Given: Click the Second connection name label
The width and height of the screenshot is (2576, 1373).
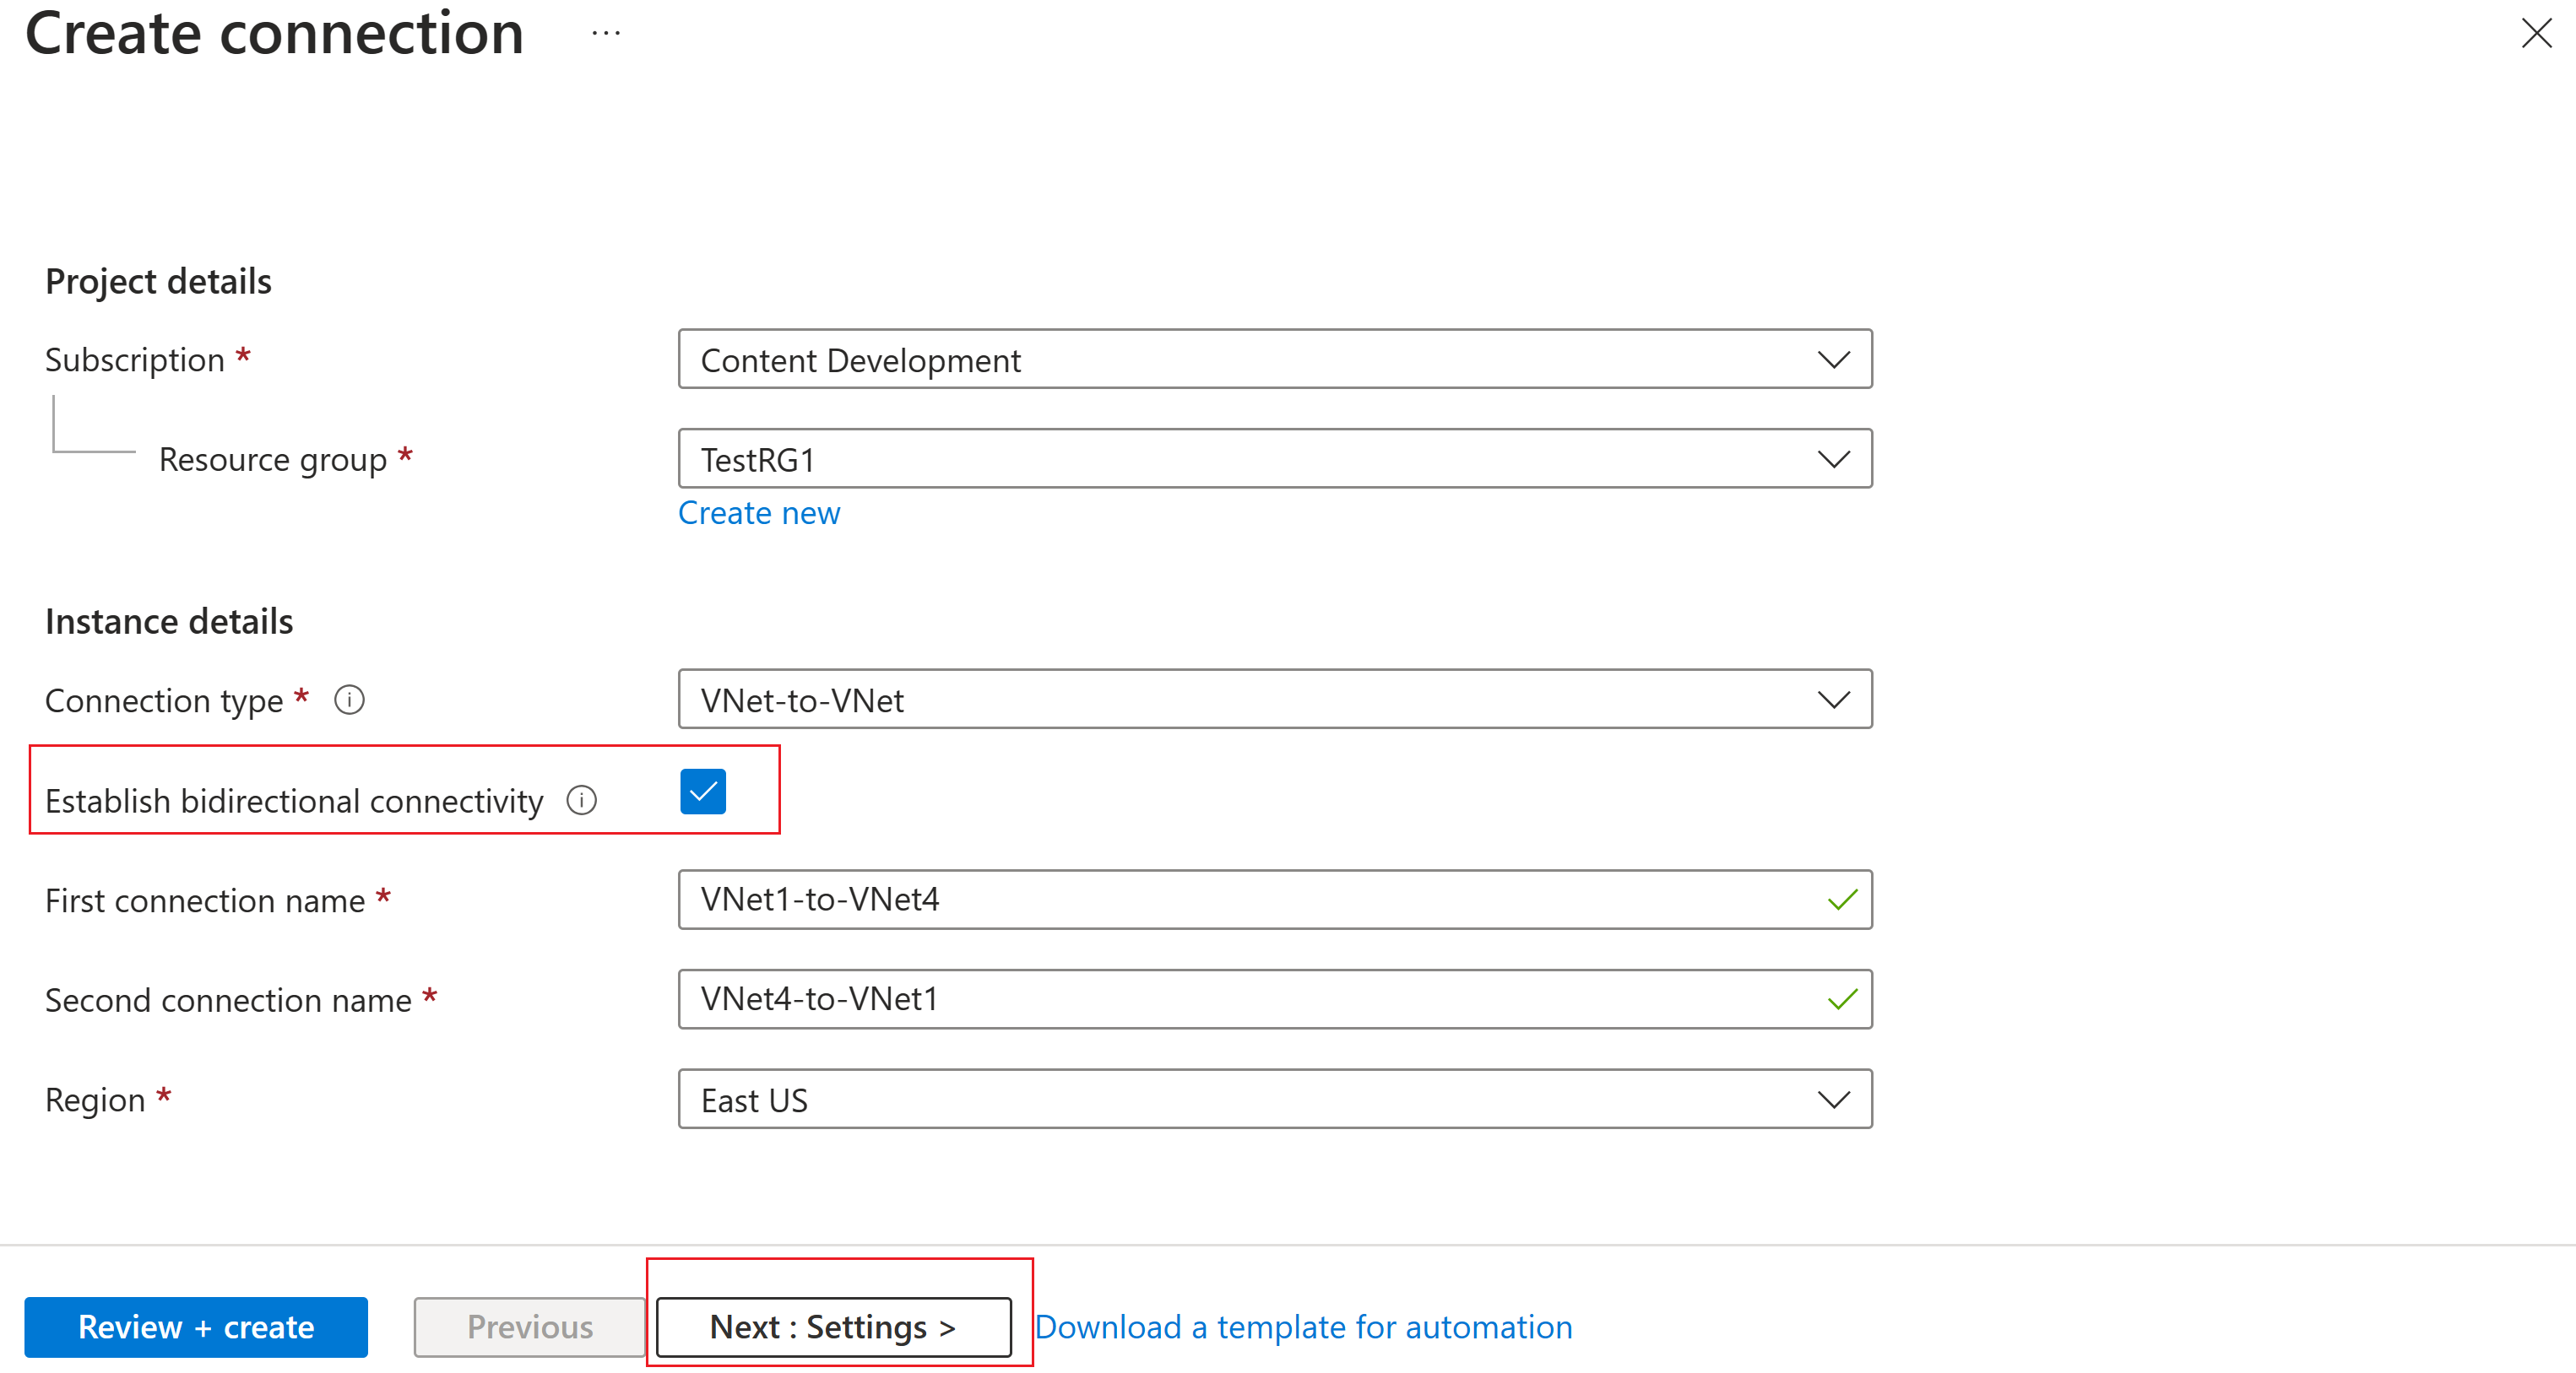Looking at the screenshot, I should tap(228, 1000).
